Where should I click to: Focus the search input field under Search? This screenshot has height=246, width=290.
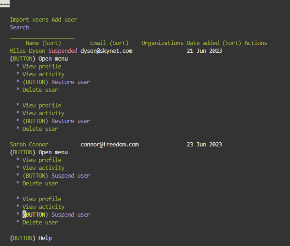(42, 36)
